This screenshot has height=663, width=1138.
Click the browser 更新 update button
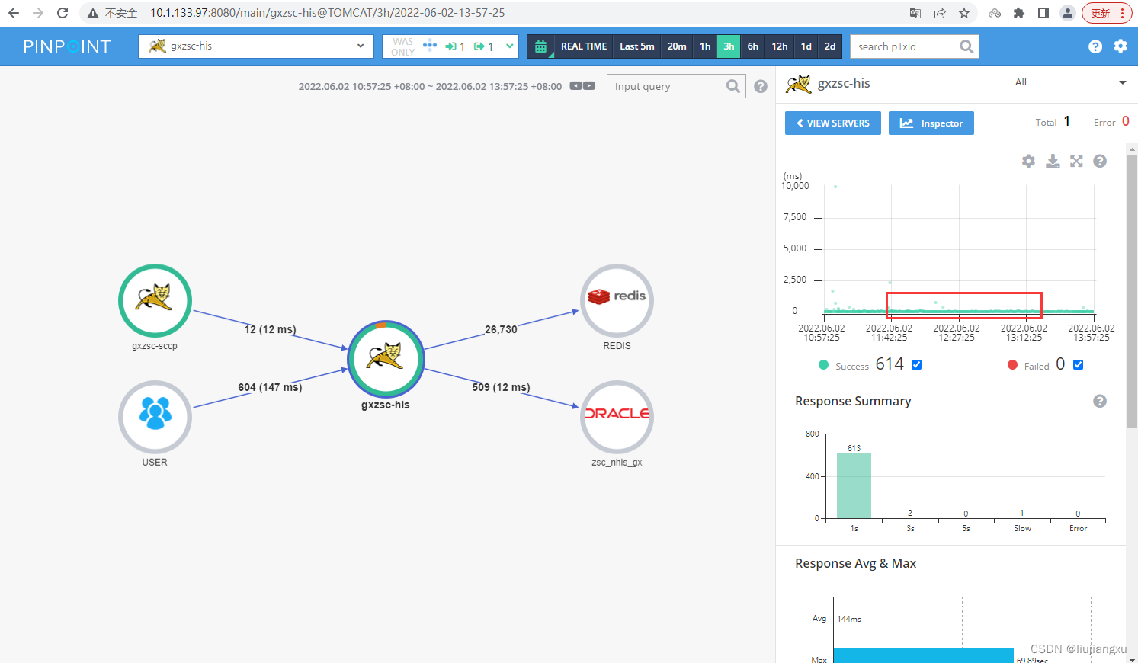point(1108,13)
